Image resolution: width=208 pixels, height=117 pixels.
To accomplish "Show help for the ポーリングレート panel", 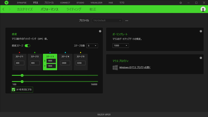I will (201, 31).
